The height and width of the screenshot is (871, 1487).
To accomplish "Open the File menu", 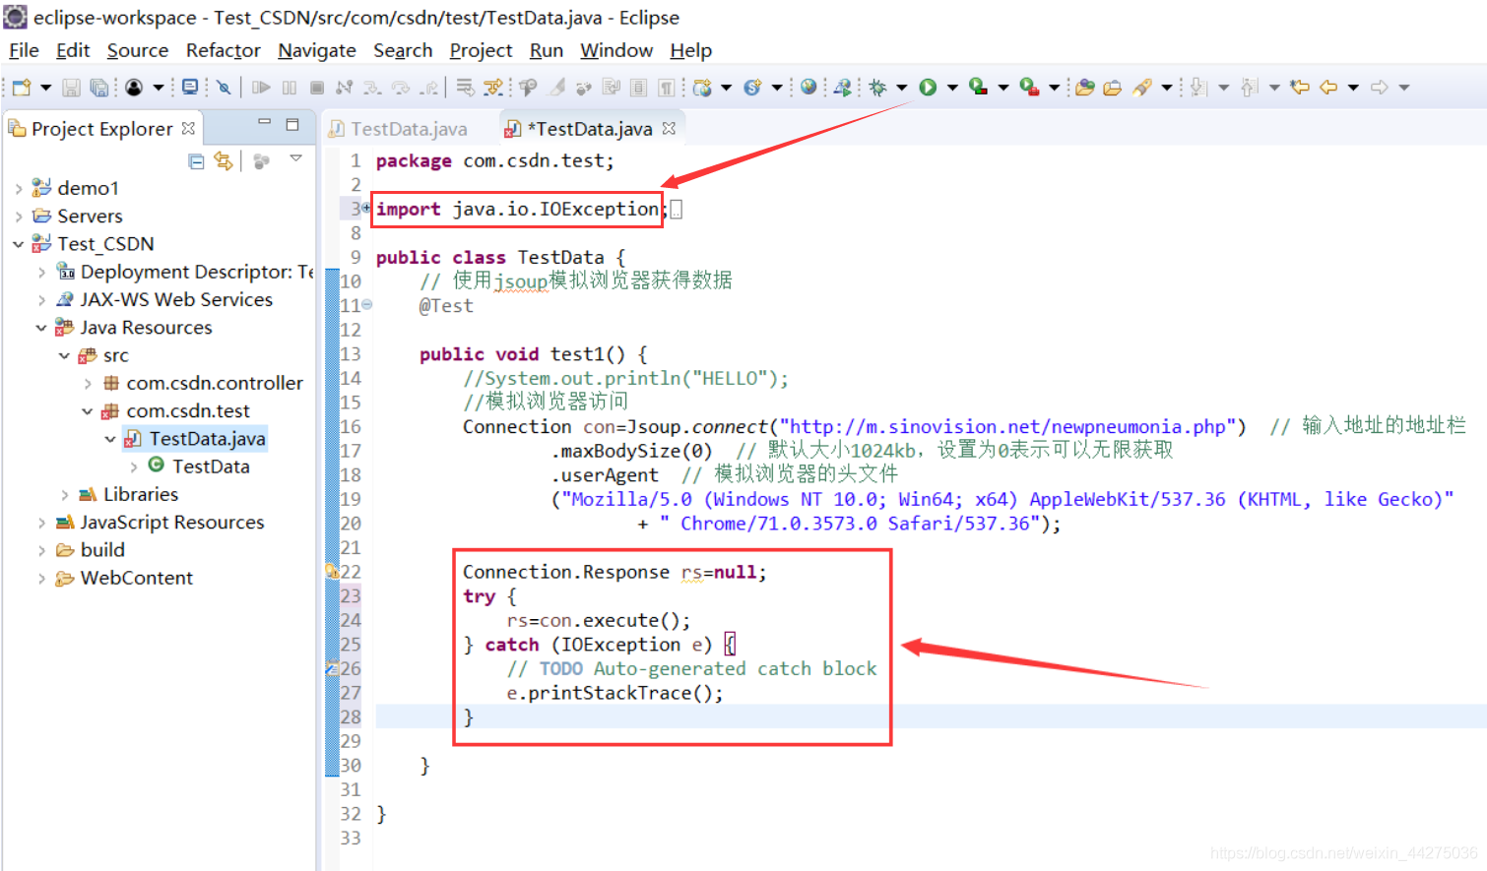I will click(x=24, y=50).
